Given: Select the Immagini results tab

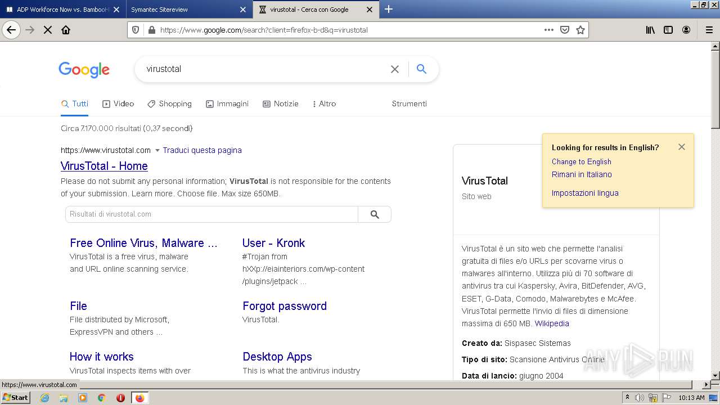Looking at the screenshot, I should pyautogui.click(x=227, y=103).
